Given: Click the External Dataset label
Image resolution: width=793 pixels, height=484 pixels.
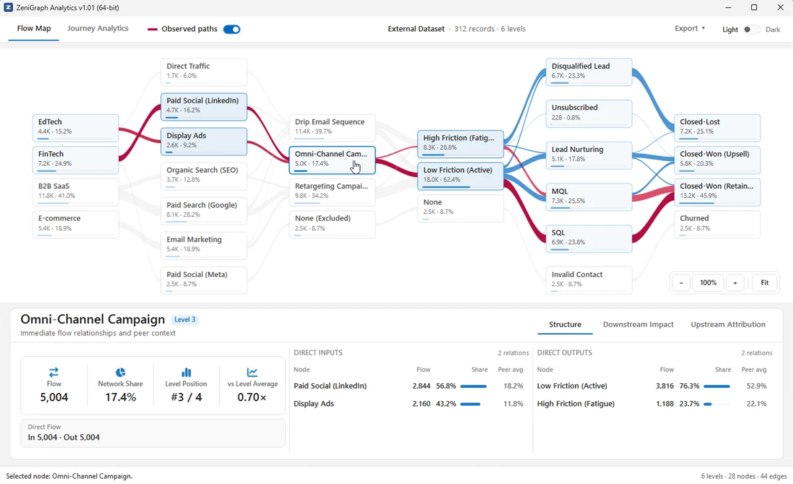Looking at the screenshot, I should click(416, 29).
